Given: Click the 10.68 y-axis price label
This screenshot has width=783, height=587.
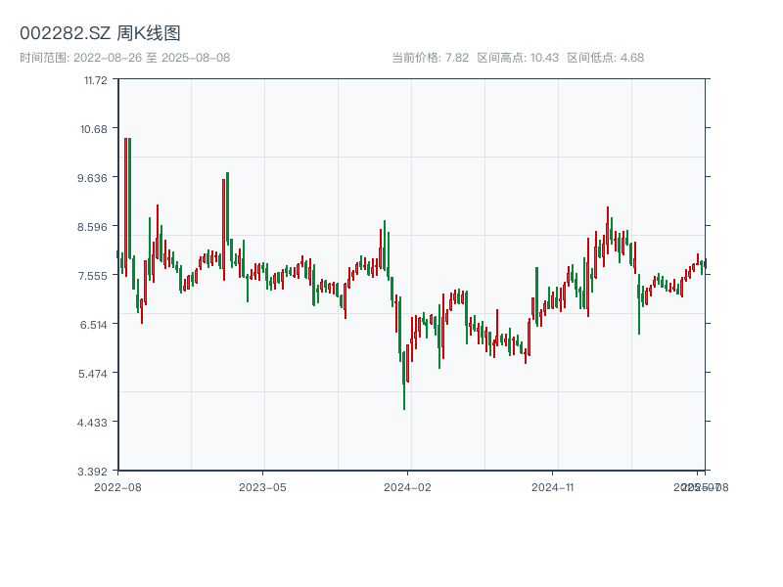Looking at the screenshot, I should tap(95, 129).
